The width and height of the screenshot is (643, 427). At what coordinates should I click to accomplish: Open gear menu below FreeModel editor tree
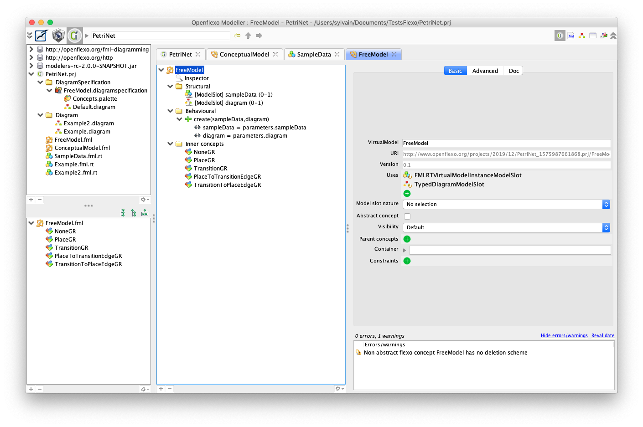click(339, 389)
